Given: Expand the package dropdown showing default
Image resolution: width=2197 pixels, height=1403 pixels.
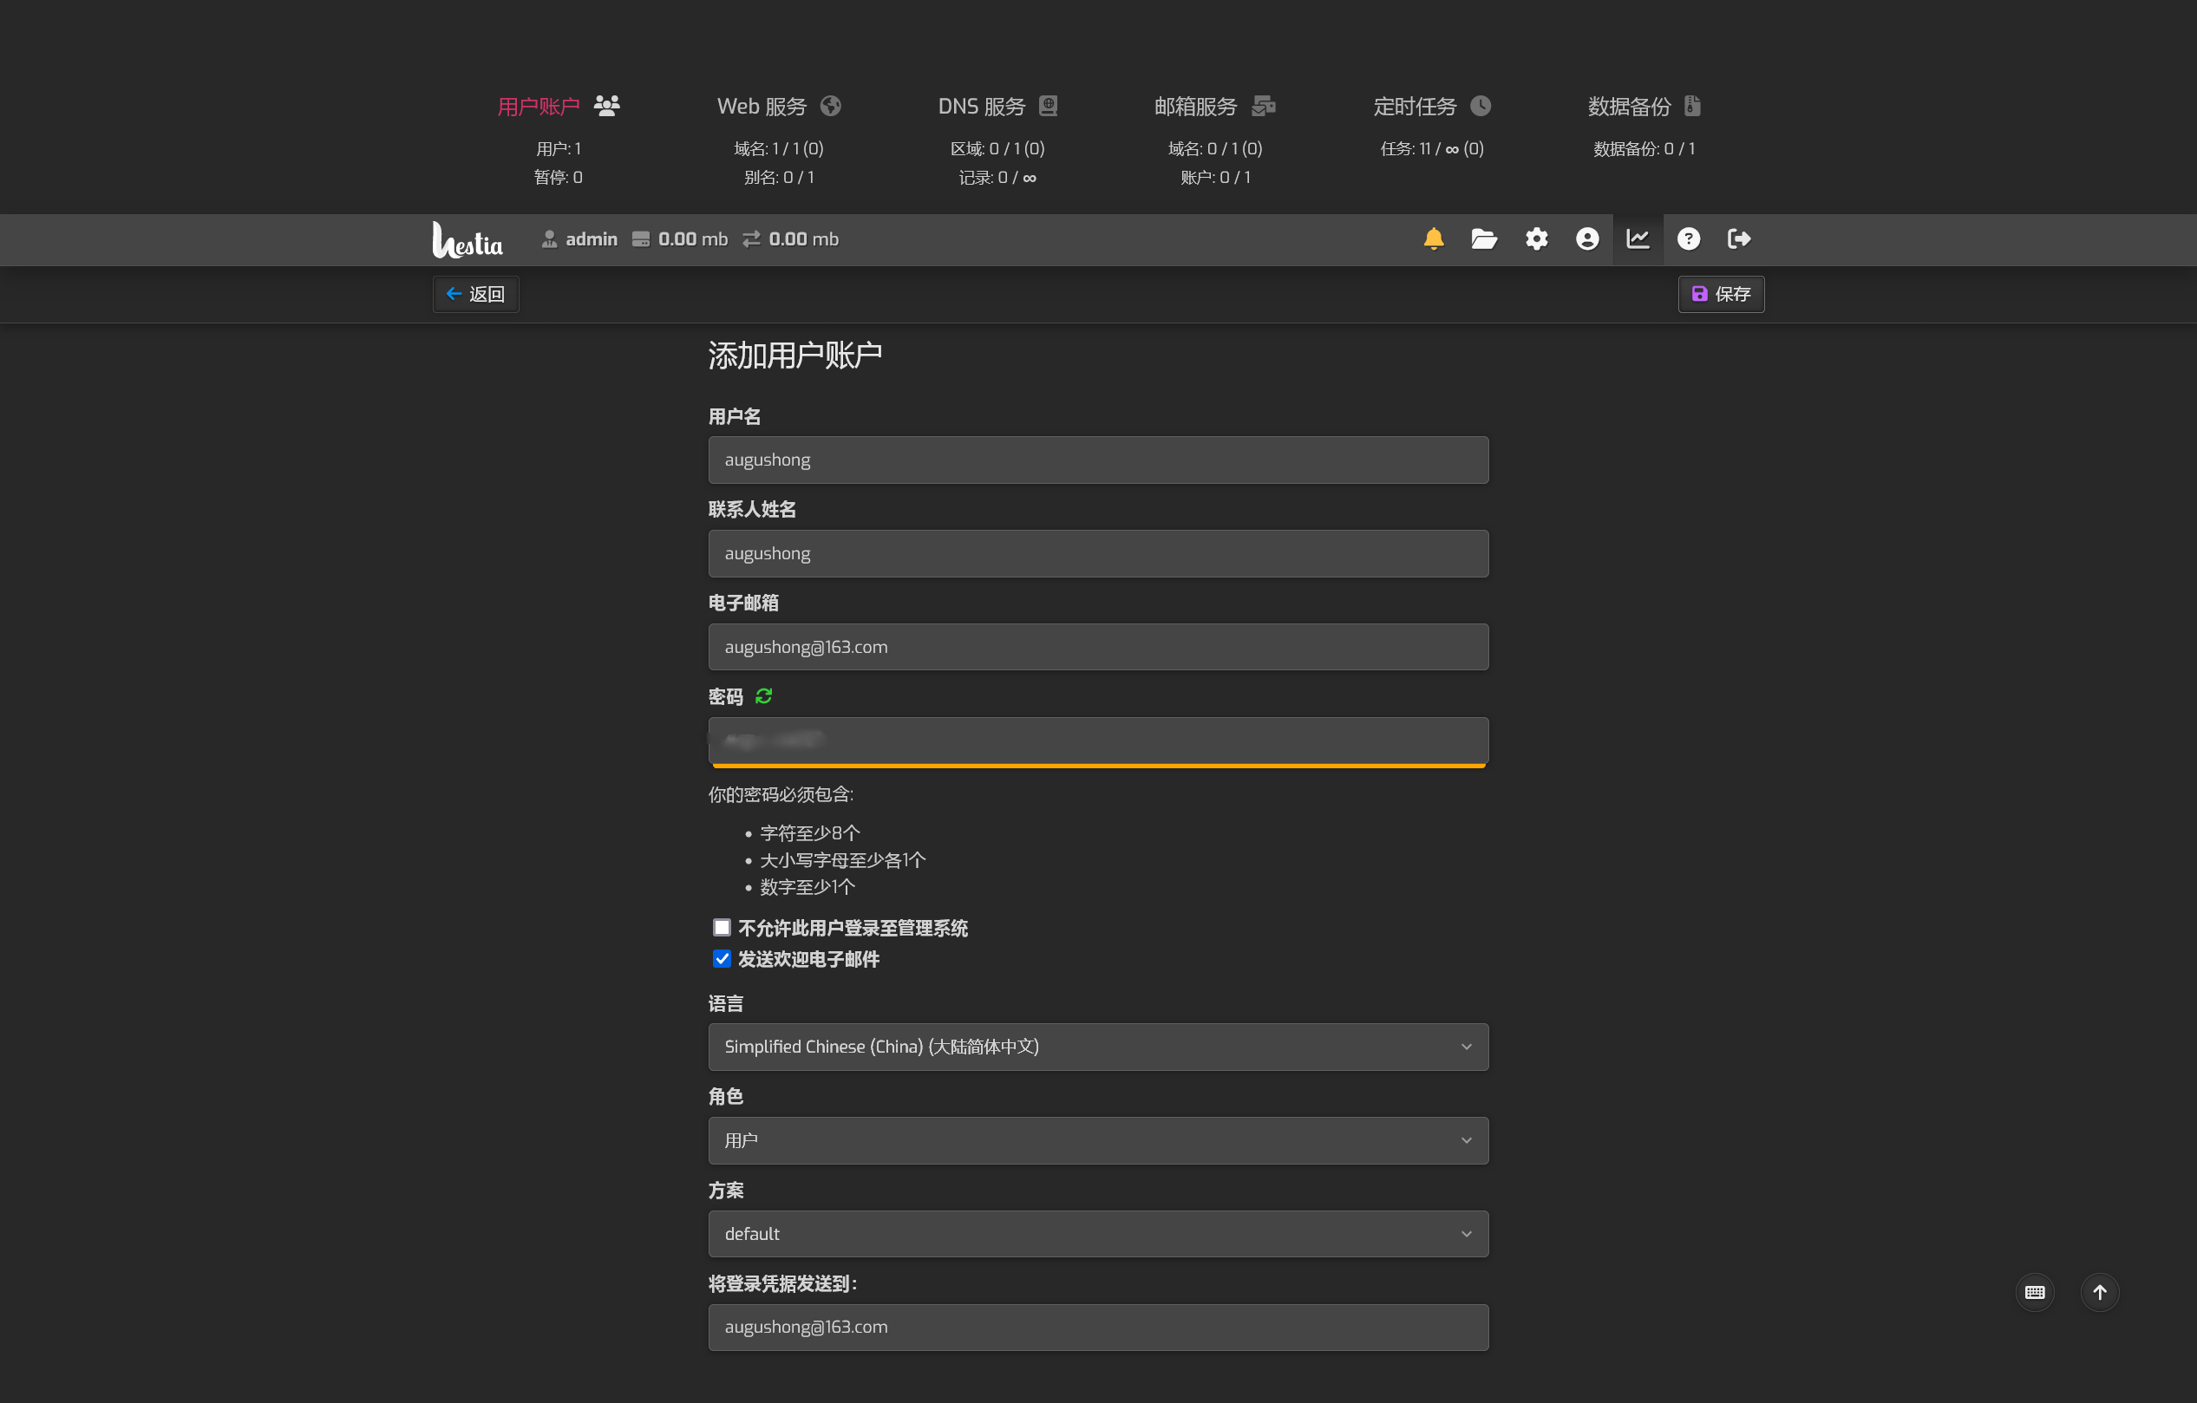Looking at the screenshot, I should [1097, 1234].
